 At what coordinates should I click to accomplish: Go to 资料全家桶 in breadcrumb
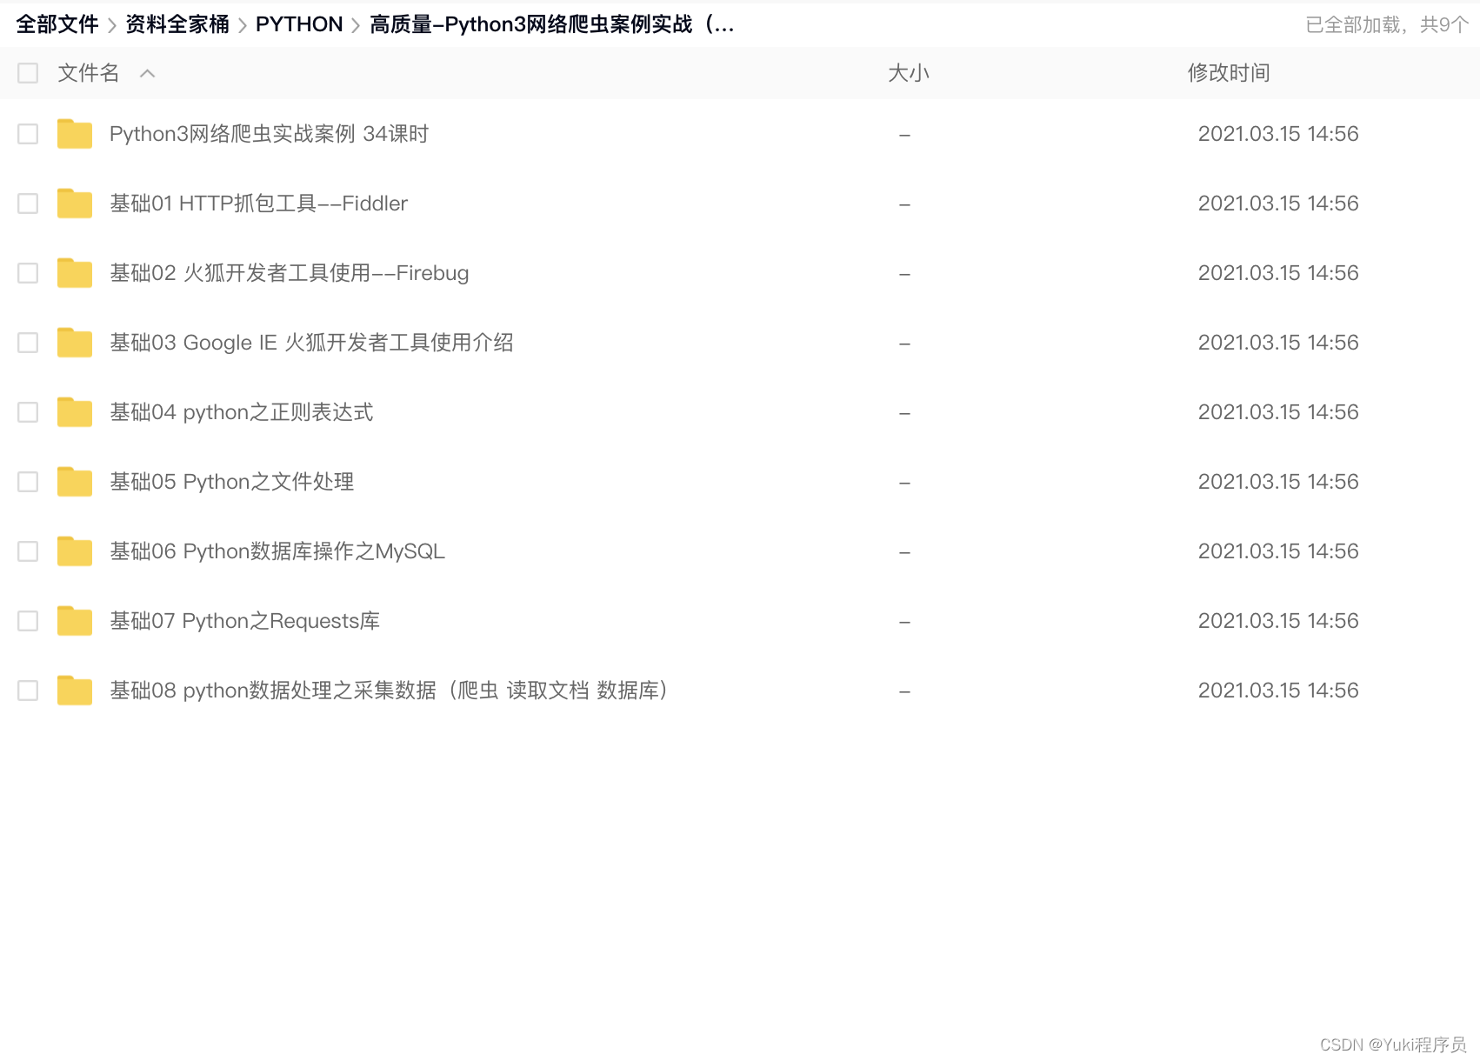coord(177,24)
